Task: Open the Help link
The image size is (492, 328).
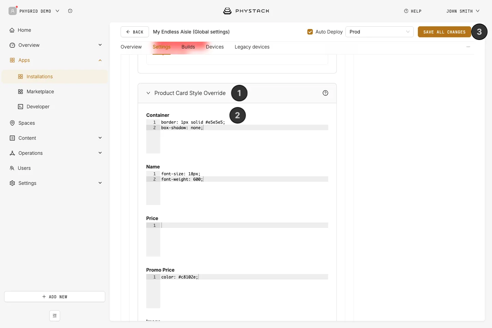Action: coord(413,11)
